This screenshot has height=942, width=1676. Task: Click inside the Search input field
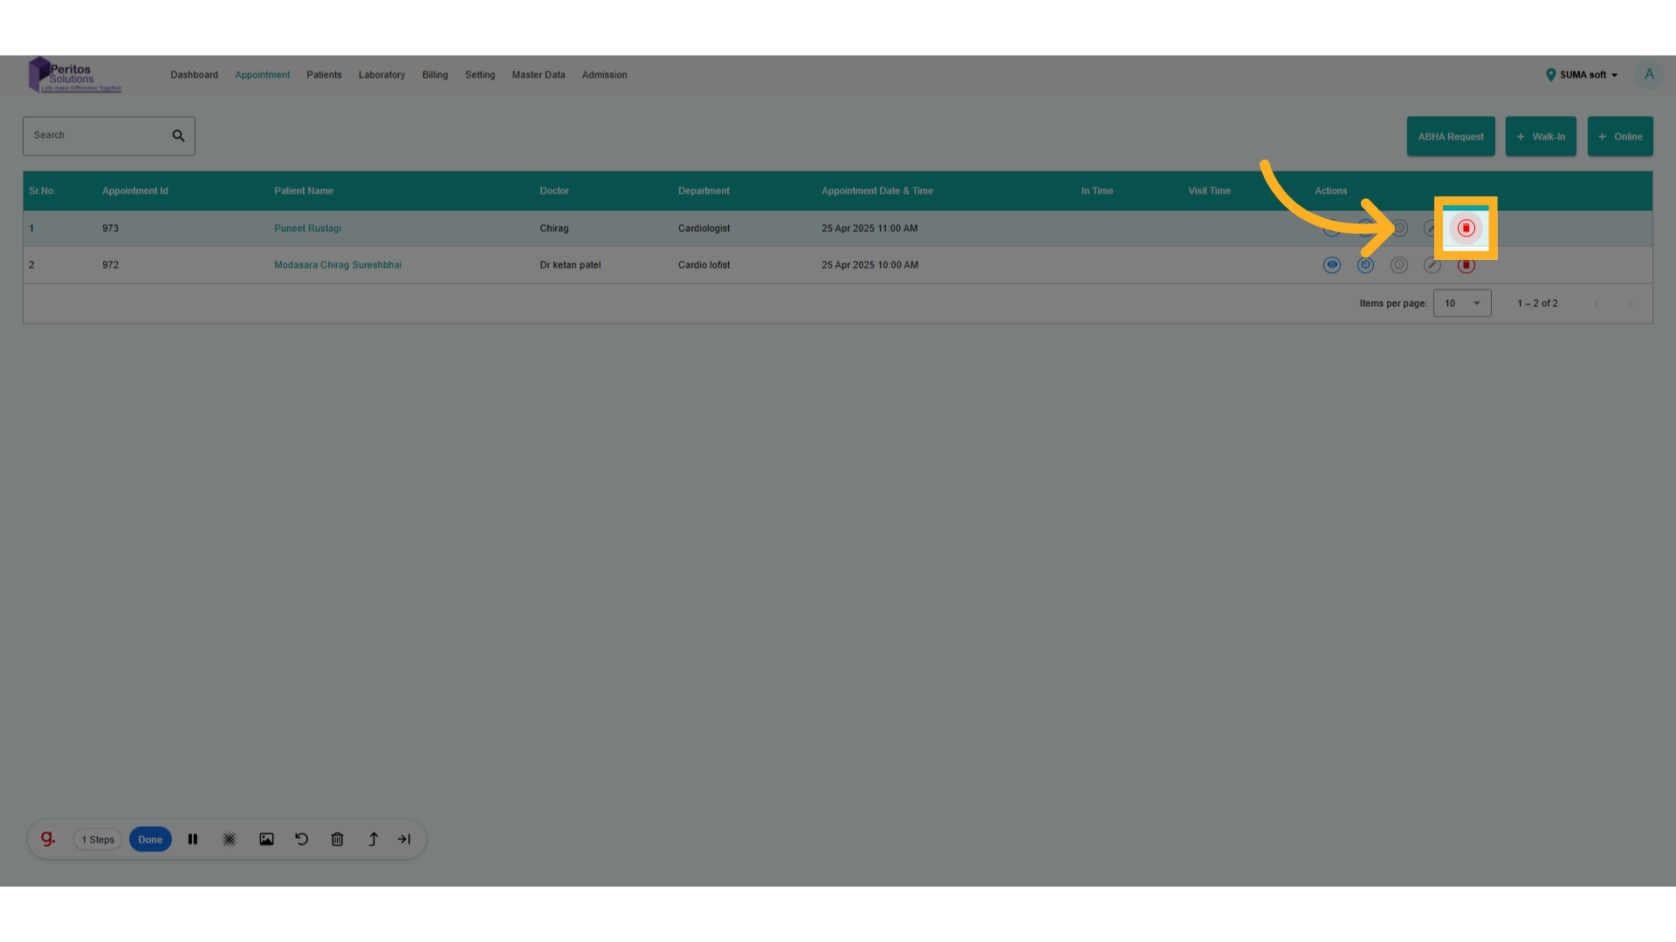96,135
